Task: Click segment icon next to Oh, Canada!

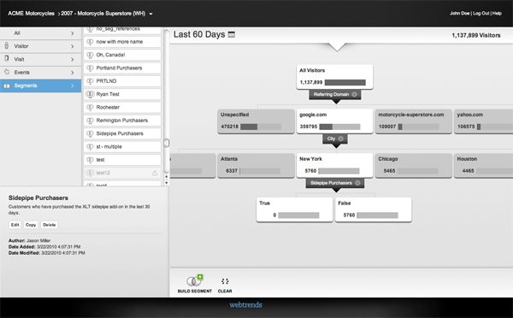Action: [x=90, y=55]
